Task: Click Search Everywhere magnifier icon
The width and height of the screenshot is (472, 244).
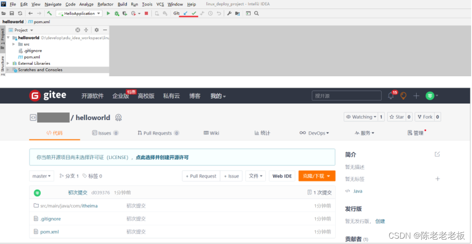Action: tap(256, 13)
